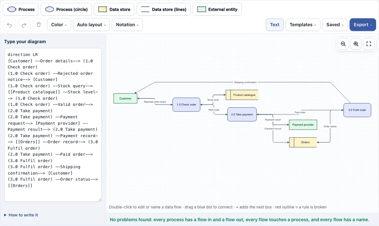The width and height of the screenshot is (379, 226).
Task: Click the undo arrow icon
Action: click(9, 25)
